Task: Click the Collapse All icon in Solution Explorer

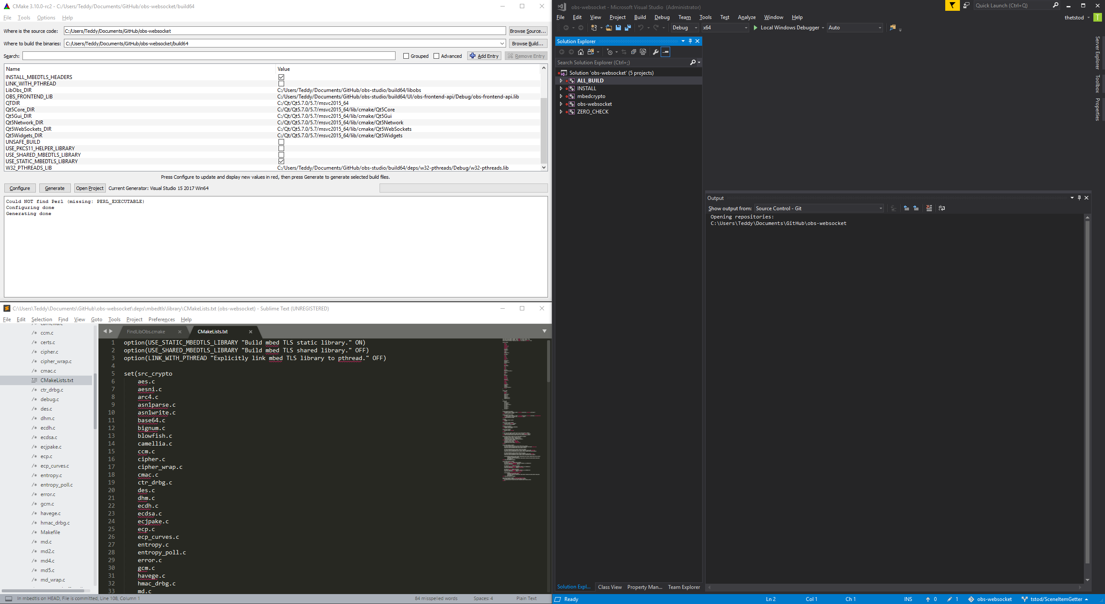Action: click(x=633, y=52)
